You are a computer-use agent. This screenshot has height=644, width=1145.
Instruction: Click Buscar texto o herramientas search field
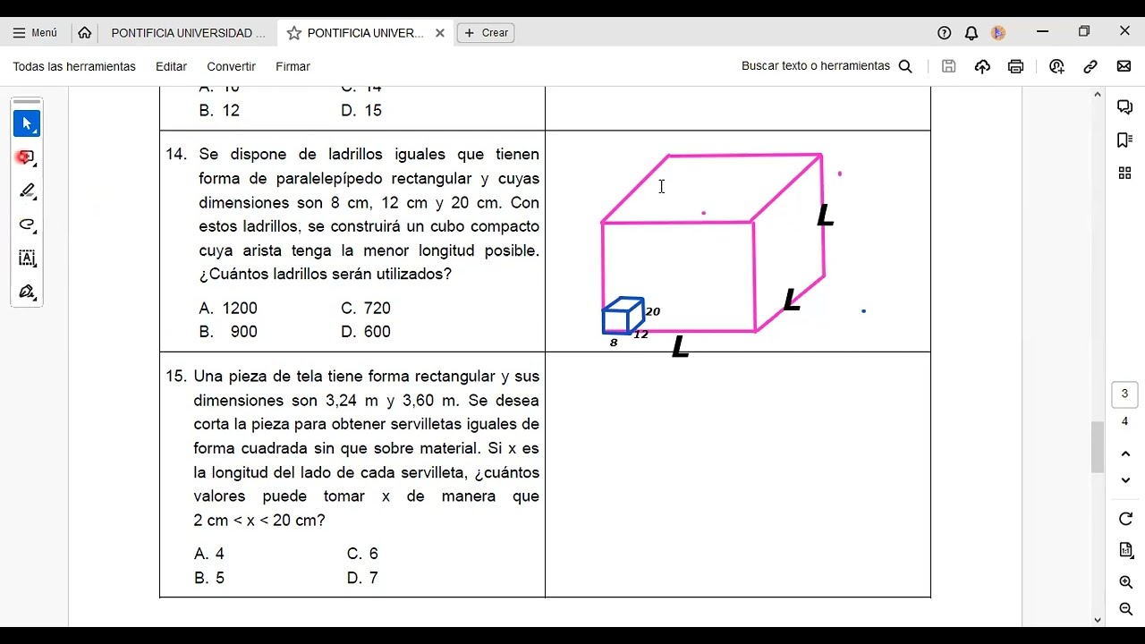click(816, 66)
